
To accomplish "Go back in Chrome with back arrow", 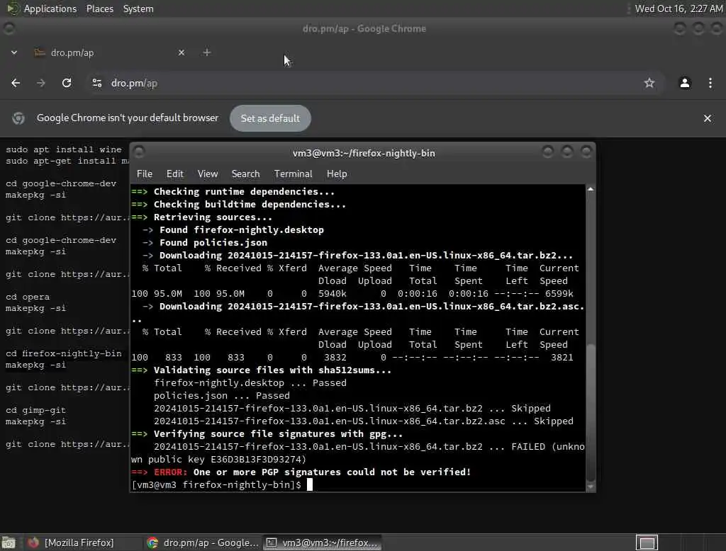I will click(x=16, y=83).
